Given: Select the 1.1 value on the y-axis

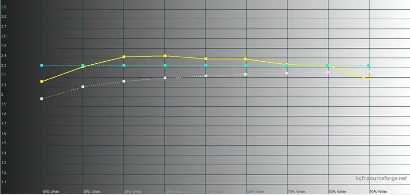Looking at the screenshot, I should [x=4, y=182].
